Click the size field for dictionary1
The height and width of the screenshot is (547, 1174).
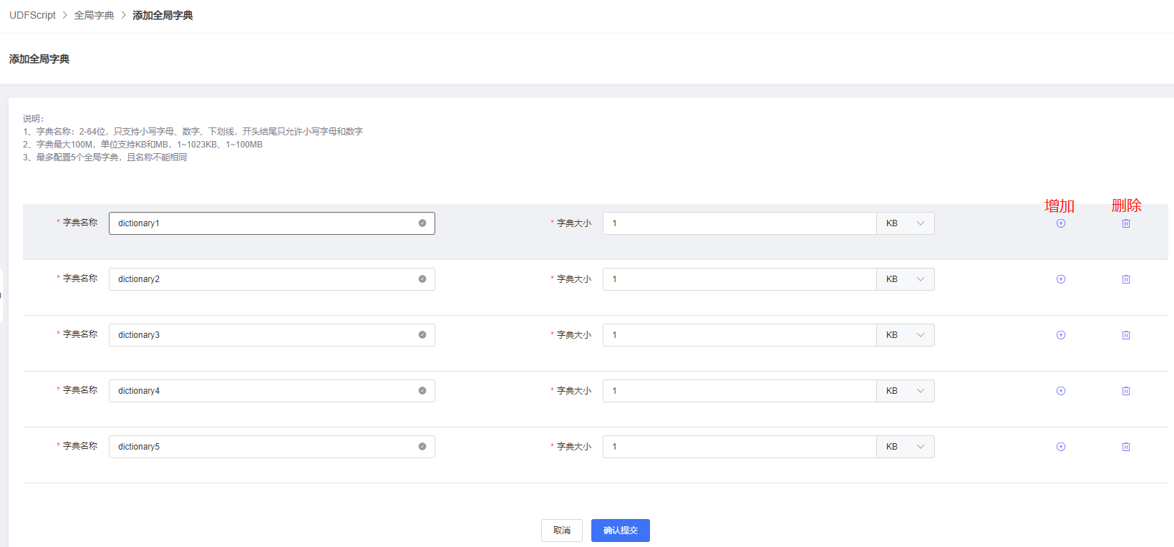pos(739,223)
